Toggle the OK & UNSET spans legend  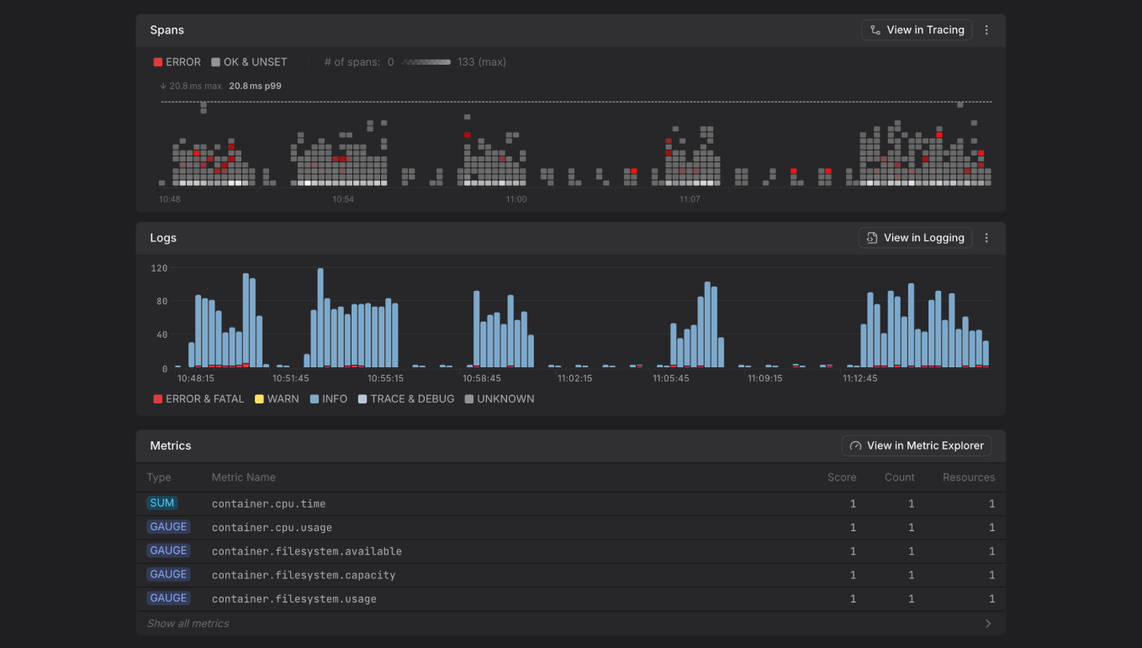(x=249, y=61)
